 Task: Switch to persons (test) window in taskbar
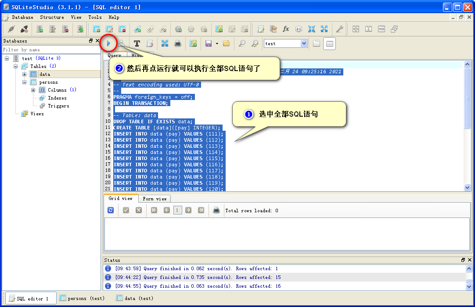coord(82,298)
